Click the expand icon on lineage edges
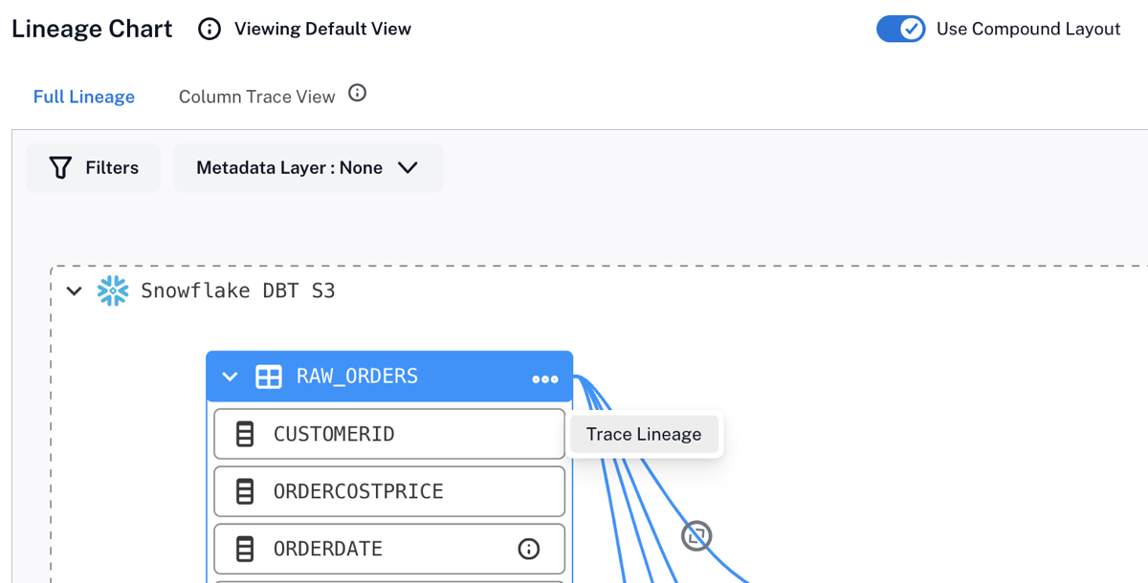The height and width of the screenshot is (583, 1148). coord(696,536)
